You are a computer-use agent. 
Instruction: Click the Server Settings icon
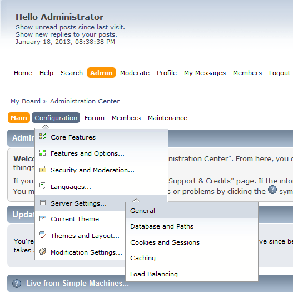(43, 202)
